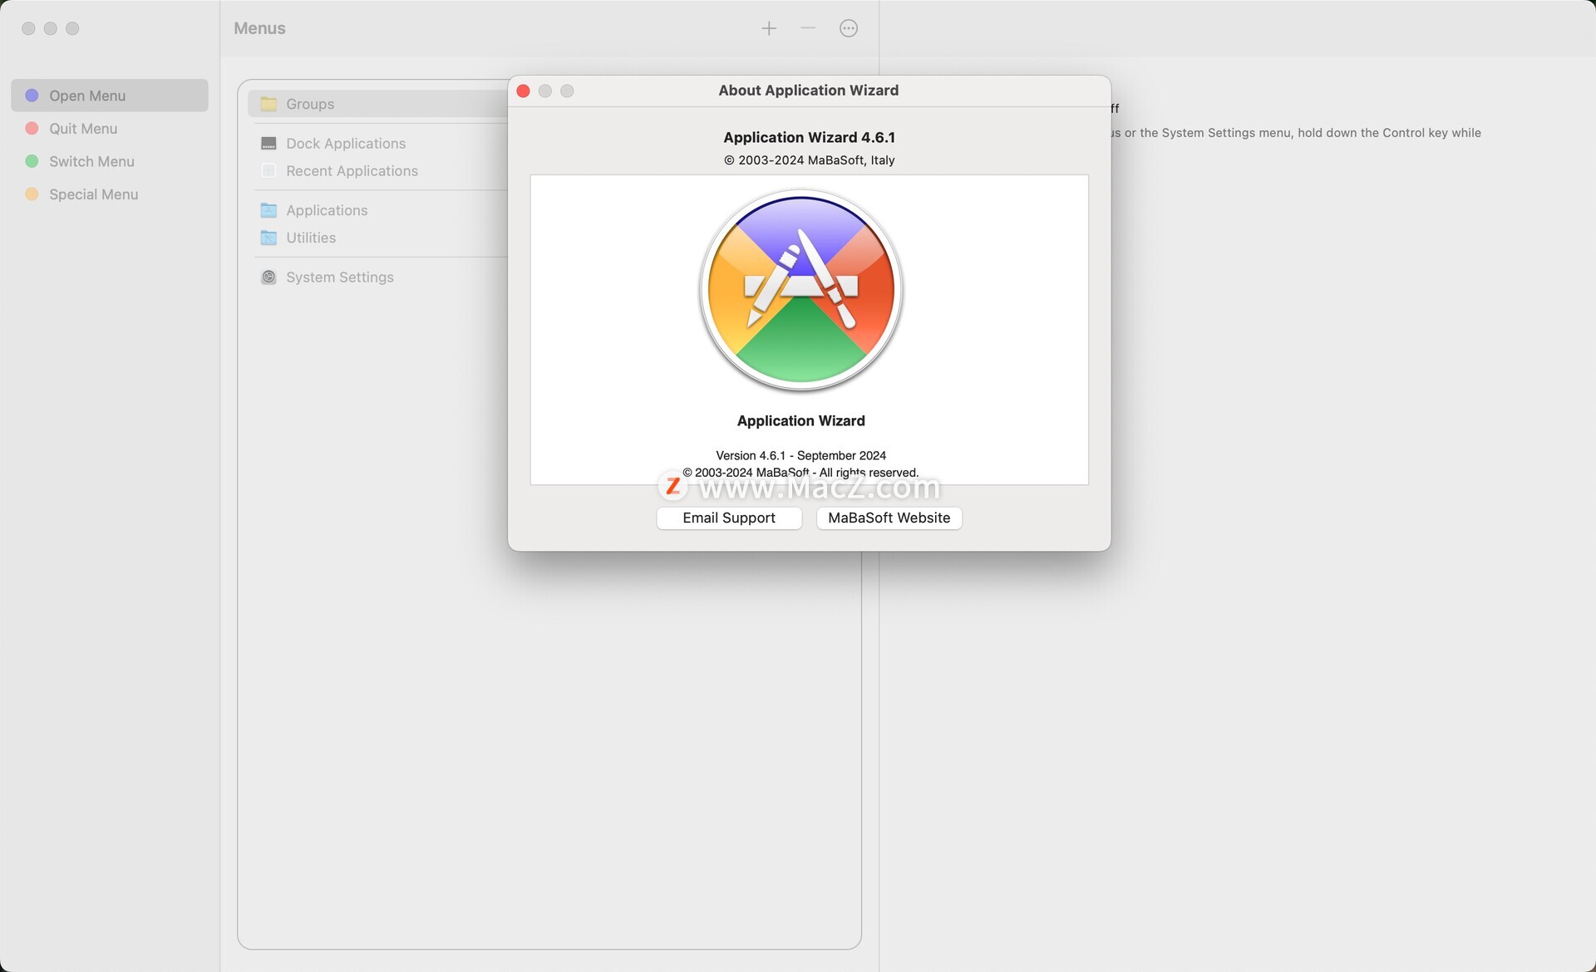Image resolution: width=1596 pixels, height=972 pixels.
Task: Select the Groups row in the list
Action: point(378,104)
